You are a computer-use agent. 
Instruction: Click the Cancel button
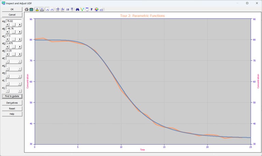12,15
